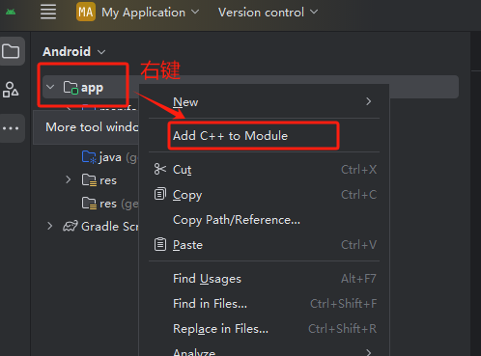Viewport: 481px width, 356px height.
Task: Open the Analyze submenu
Action: click(264, 351)
